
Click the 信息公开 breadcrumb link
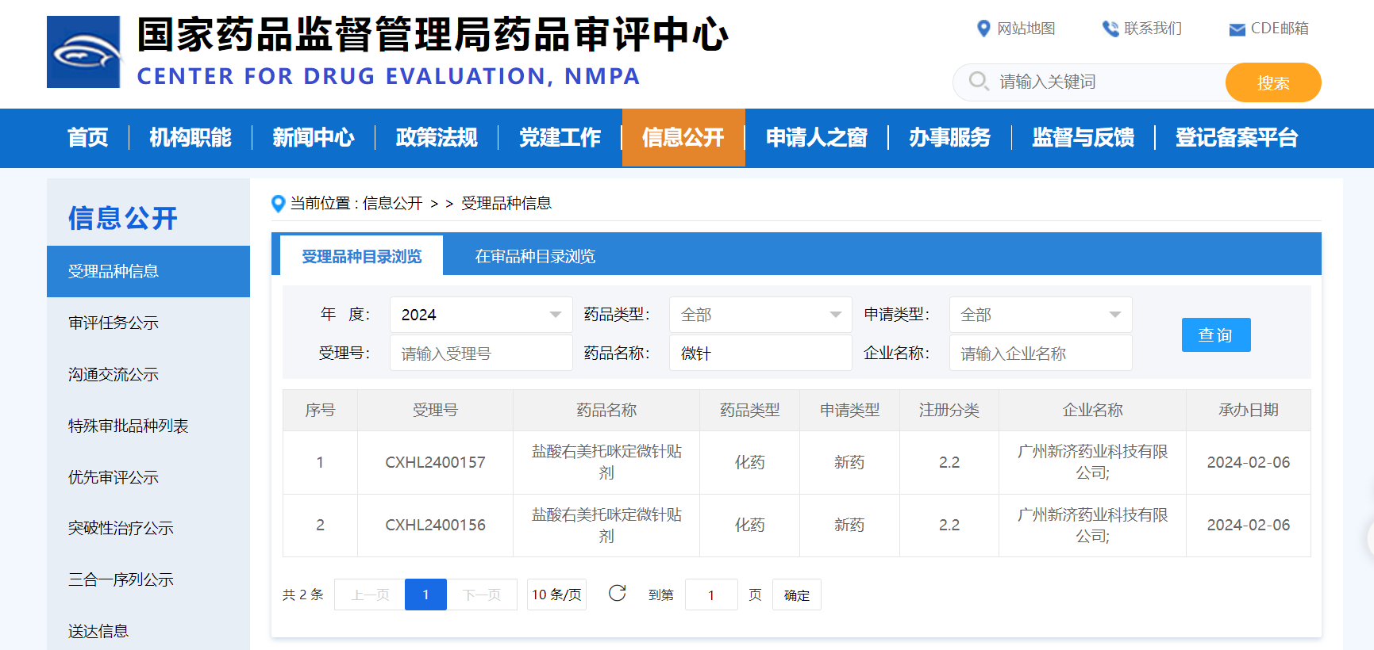point(393,203)
